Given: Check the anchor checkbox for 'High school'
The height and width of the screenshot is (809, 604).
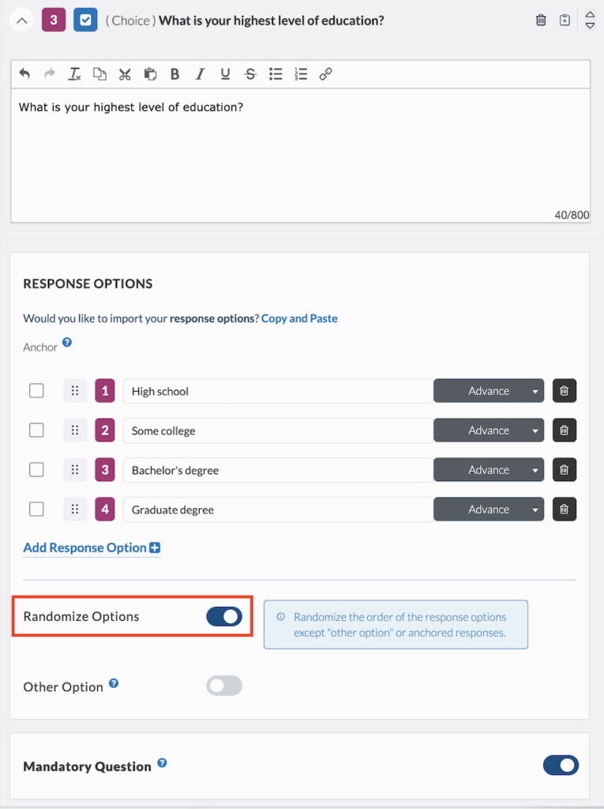Looking at the screenshot, I should (36, 390).
